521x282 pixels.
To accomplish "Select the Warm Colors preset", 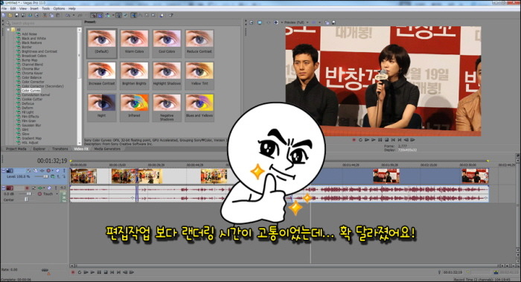I will [x=134, y=42].
